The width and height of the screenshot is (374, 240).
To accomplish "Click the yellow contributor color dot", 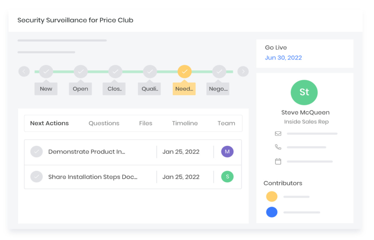I will (272, 196).
